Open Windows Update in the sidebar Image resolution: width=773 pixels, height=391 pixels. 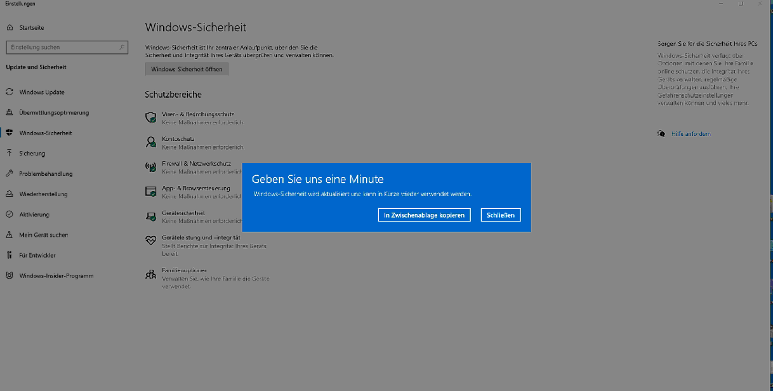(x=42, y=93)
